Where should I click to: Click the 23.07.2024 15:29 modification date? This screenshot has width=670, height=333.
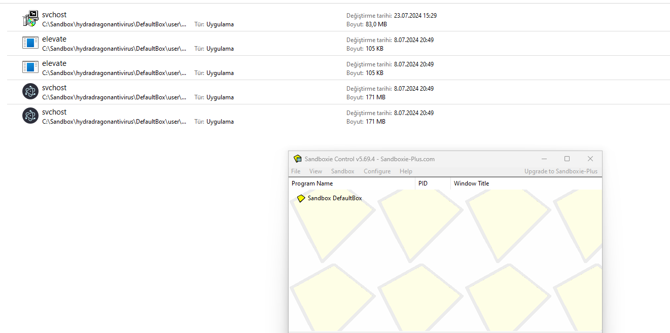(415, 15)
